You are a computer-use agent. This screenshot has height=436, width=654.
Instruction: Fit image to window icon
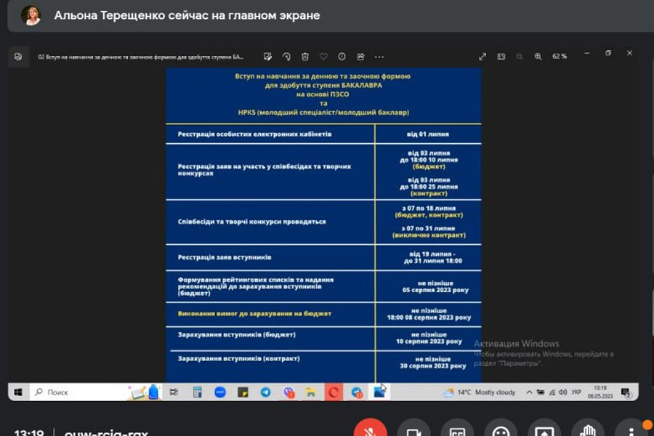(501, 57)
